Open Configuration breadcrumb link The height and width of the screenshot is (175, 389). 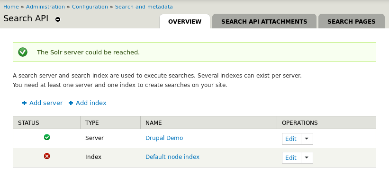click(90, 7)
